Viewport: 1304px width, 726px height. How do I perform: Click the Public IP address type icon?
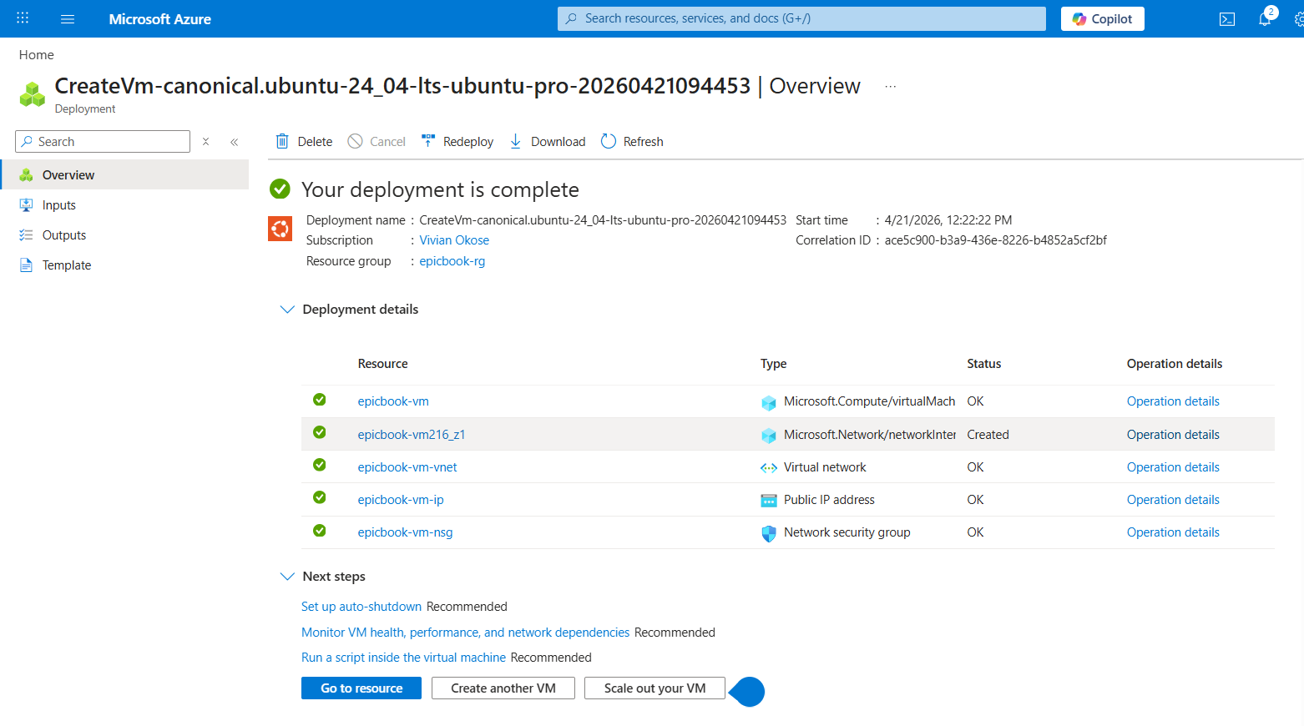click(x=769, y=500)
